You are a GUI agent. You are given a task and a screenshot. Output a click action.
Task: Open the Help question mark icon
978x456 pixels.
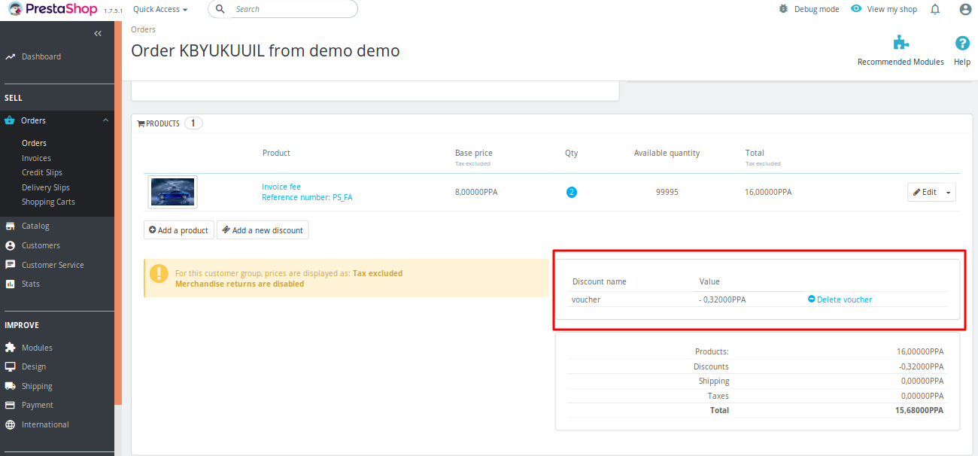click(x=961, y=43)
